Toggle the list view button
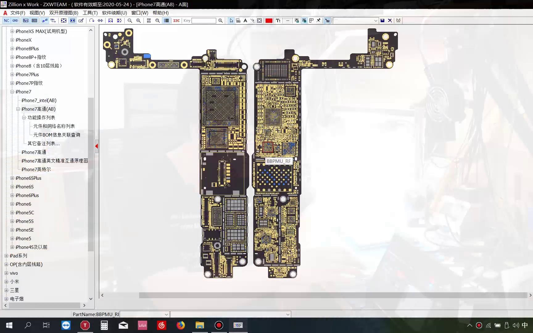The height and width of the screenshot is (333, 533). click(166, 21)
